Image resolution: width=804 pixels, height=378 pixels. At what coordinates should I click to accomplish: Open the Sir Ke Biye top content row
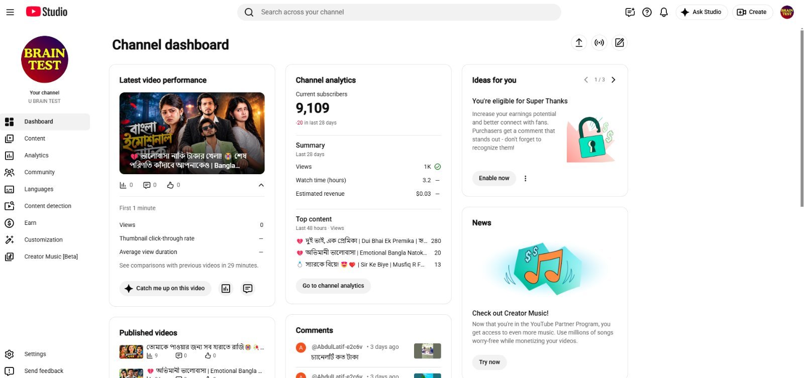368,265
